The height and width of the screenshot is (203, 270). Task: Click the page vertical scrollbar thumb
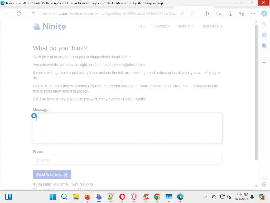point(256,92)
